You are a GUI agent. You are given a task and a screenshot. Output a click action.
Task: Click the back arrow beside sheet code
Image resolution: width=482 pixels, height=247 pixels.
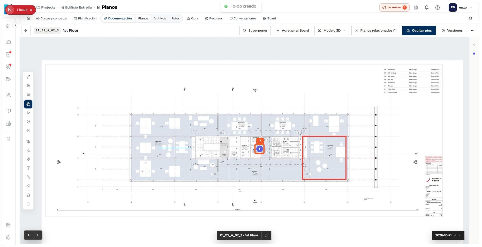26,31
